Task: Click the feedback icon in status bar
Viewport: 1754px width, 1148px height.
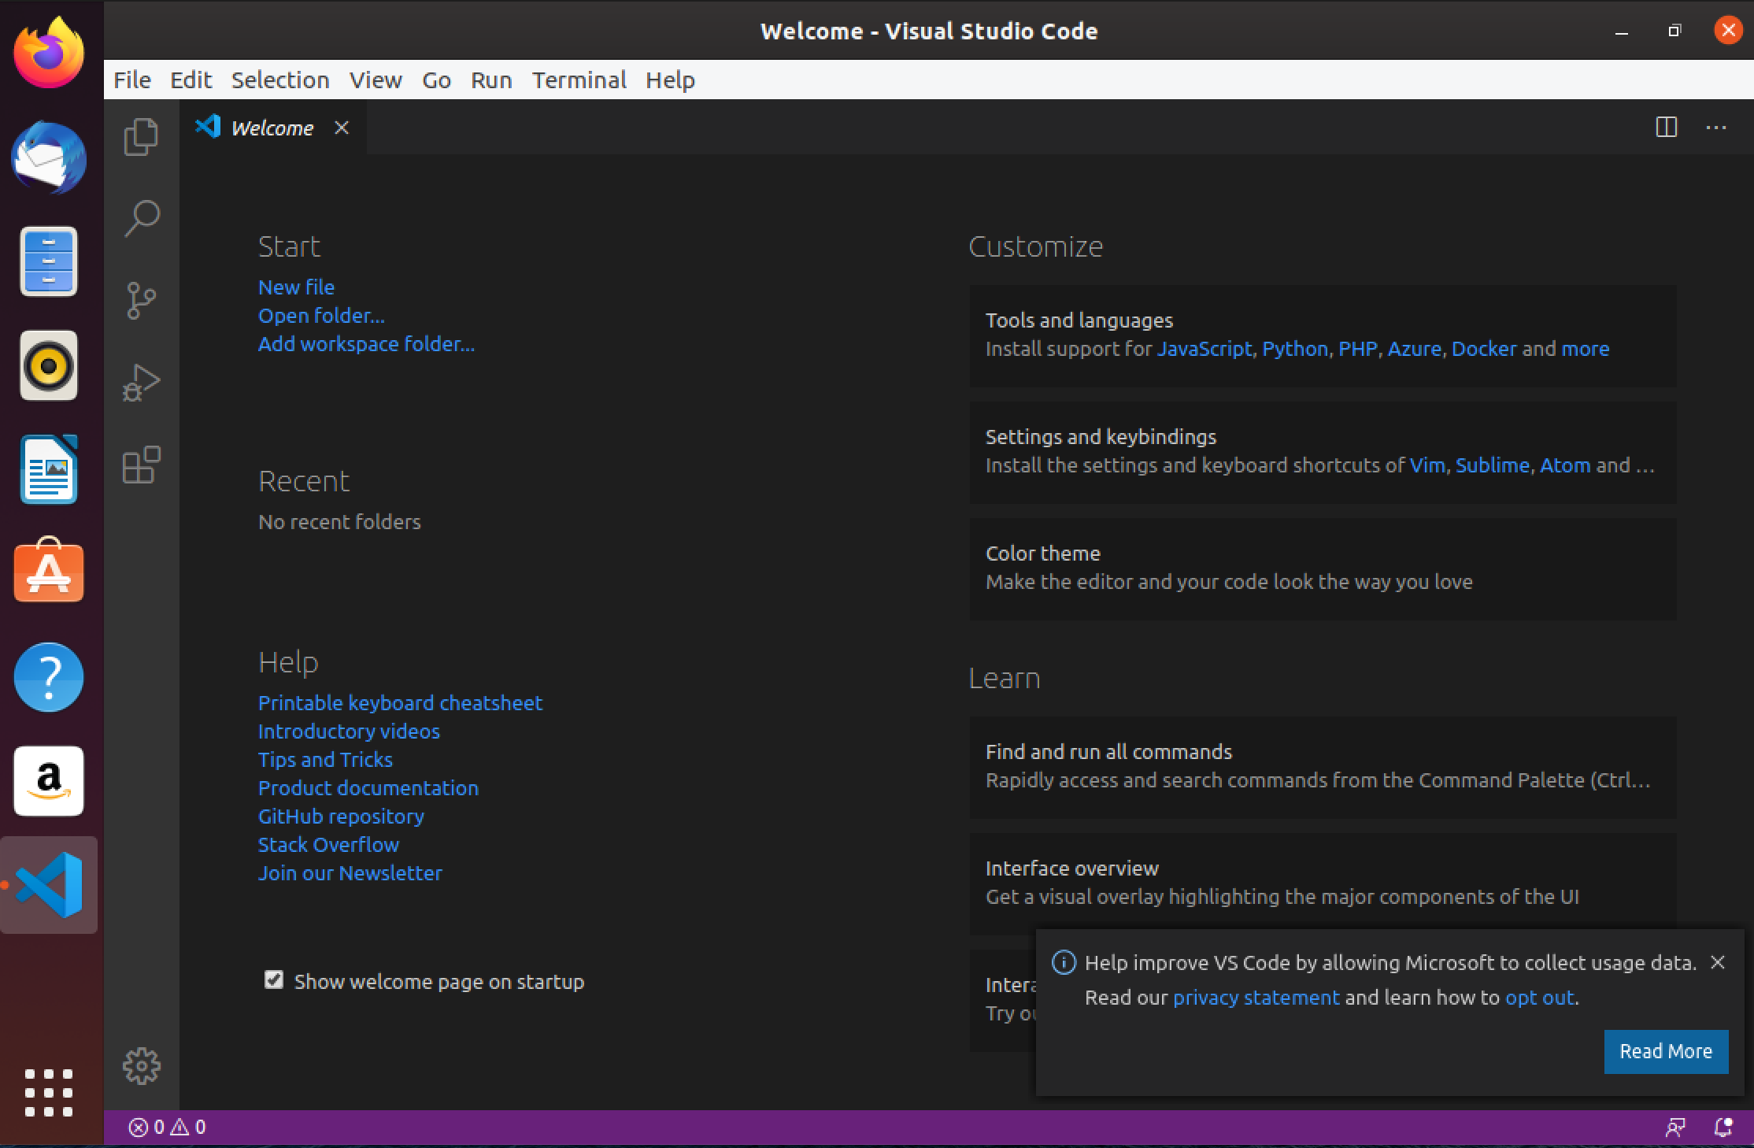Action: (x=1675, y=1128)
